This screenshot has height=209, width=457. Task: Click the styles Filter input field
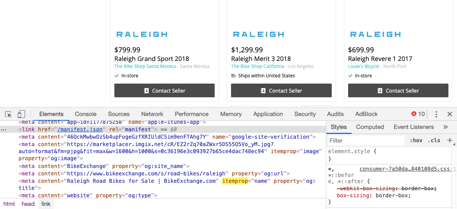(x=366, y=141)
